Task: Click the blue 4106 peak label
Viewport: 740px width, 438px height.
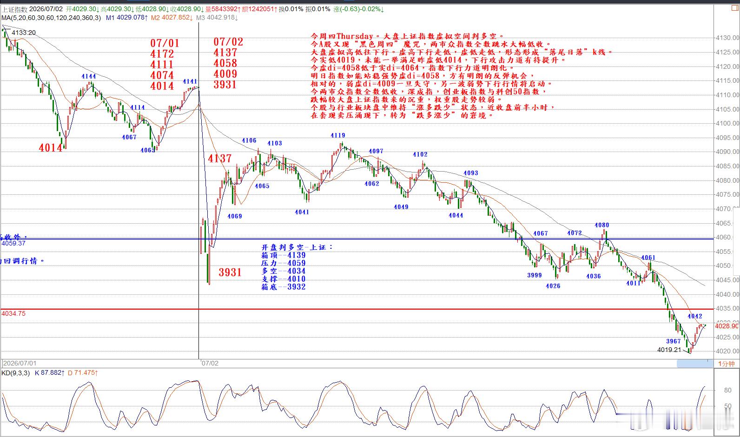Action: point(249,140)
